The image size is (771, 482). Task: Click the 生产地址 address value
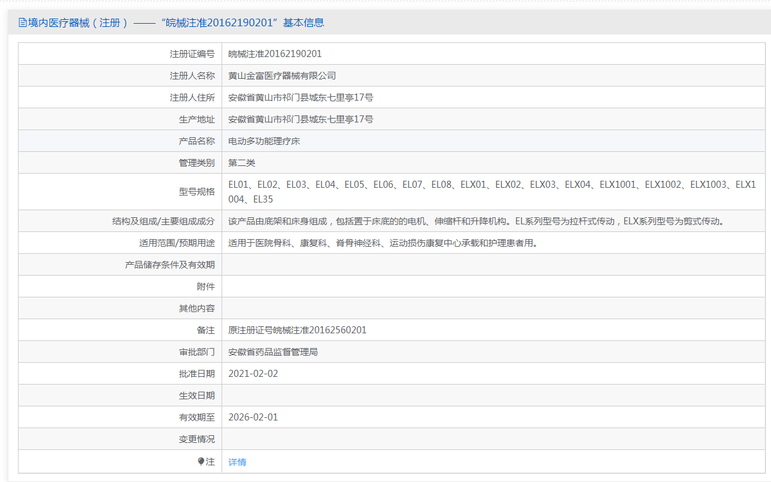300,119
